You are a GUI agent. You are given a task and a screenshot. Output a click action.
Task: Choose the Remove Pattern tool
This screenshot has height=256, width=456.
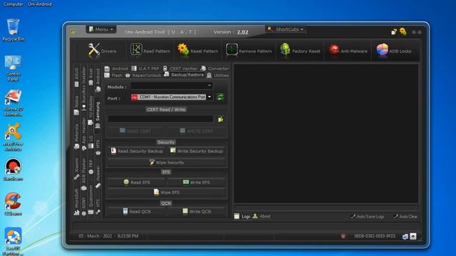point(249,50)
